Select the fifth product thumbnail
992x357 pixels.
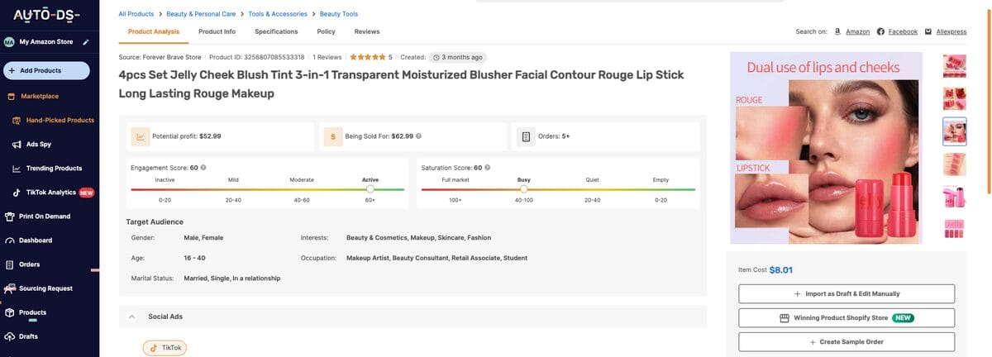tap(954, 197)
